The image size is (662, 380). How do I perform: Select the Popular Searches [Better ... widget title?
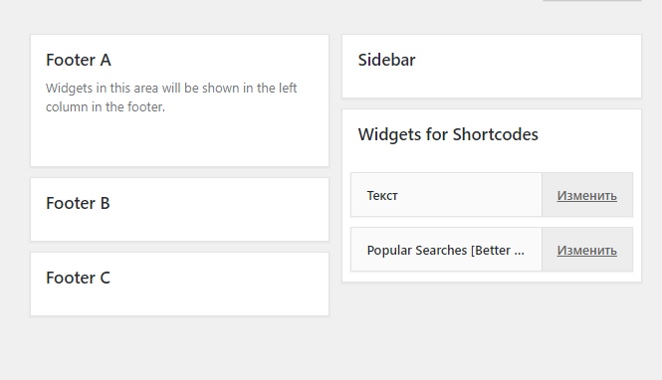(x=445, y=250)
